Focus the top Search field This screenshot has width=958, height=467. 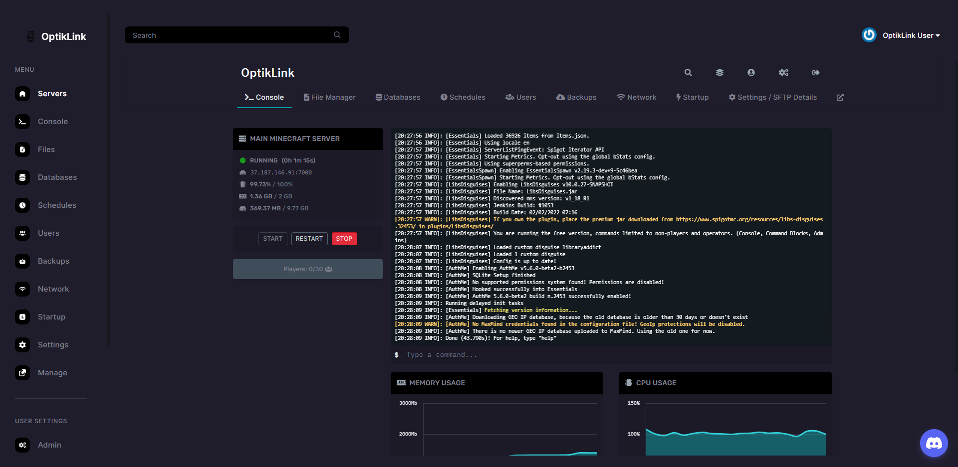[237, 35]
